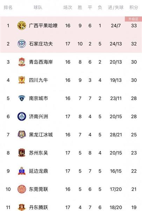Click the 丹东腾跃 team logo

[x=22, y=207]
